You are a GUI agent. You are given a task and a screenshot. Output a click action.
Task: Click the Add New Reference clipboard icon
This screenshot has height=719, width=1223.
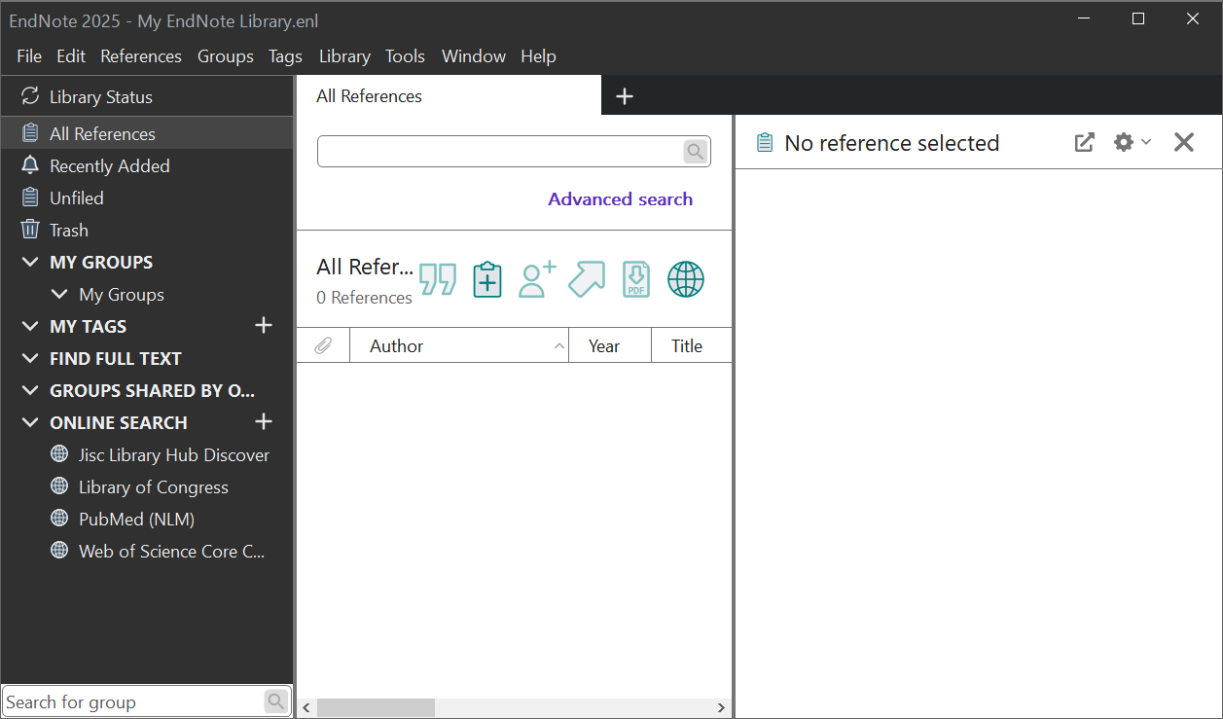point(486,279)
